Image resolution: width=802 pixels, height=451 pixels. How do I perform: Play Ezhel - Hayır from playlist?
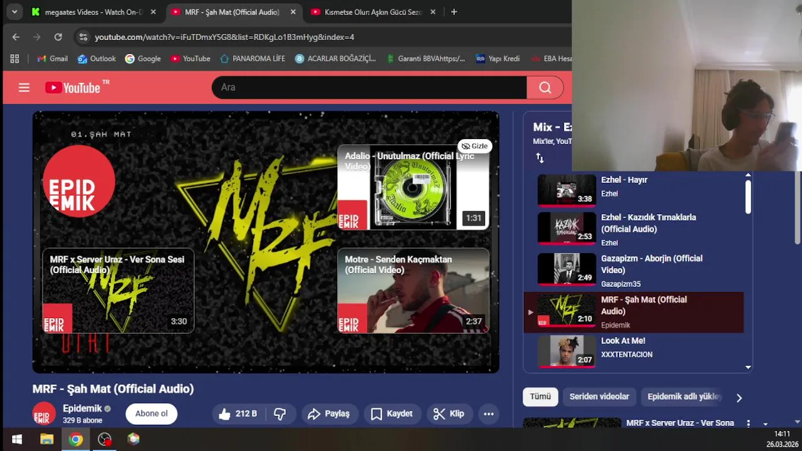point(633,189)
